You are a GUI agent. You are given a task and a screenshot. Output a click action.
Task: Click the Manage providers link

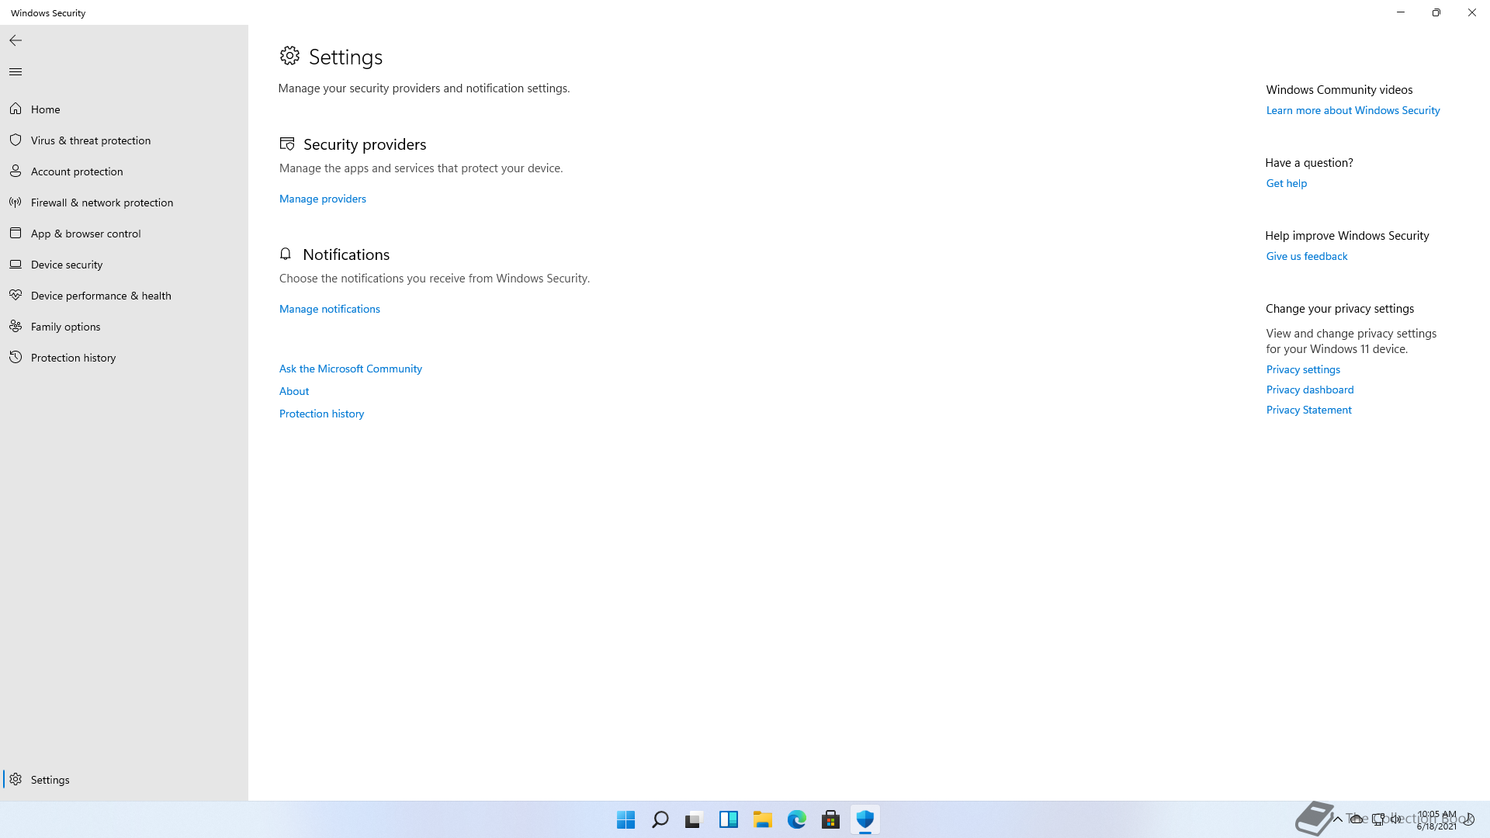(x=322, y=199)
